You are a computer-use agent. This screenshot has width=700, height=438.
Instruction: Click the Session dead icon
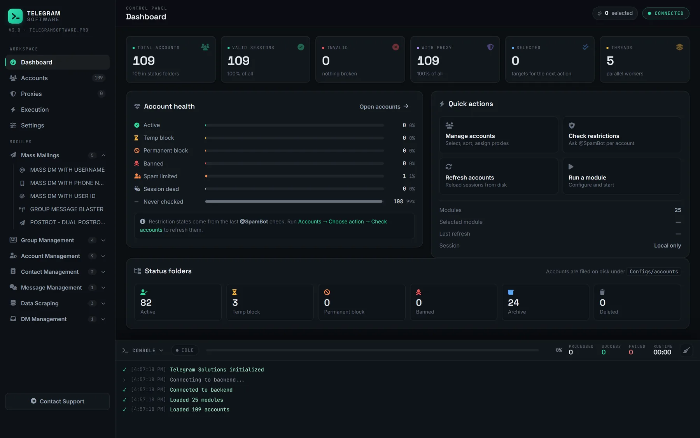tap(137, 189)
